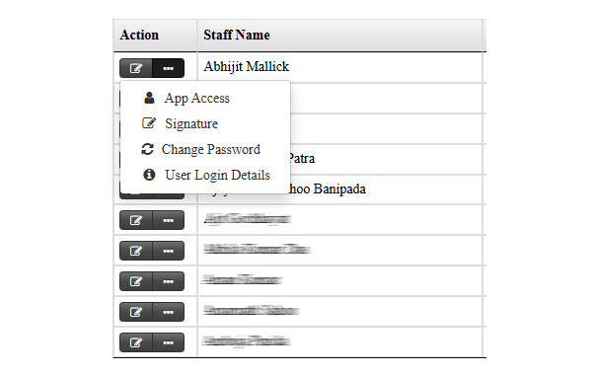The image size is (592, 376).
Task: Choose Signature in the dropdown menu
Action: [x=191, y=123]
